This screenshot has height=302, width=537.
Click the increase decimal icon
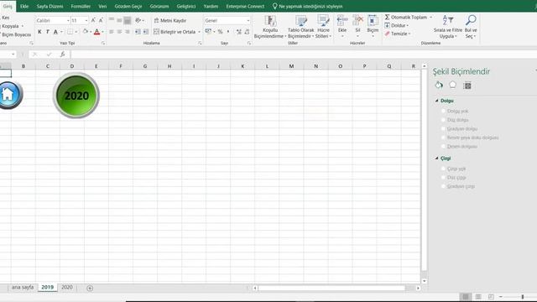(x=238, y=32)
